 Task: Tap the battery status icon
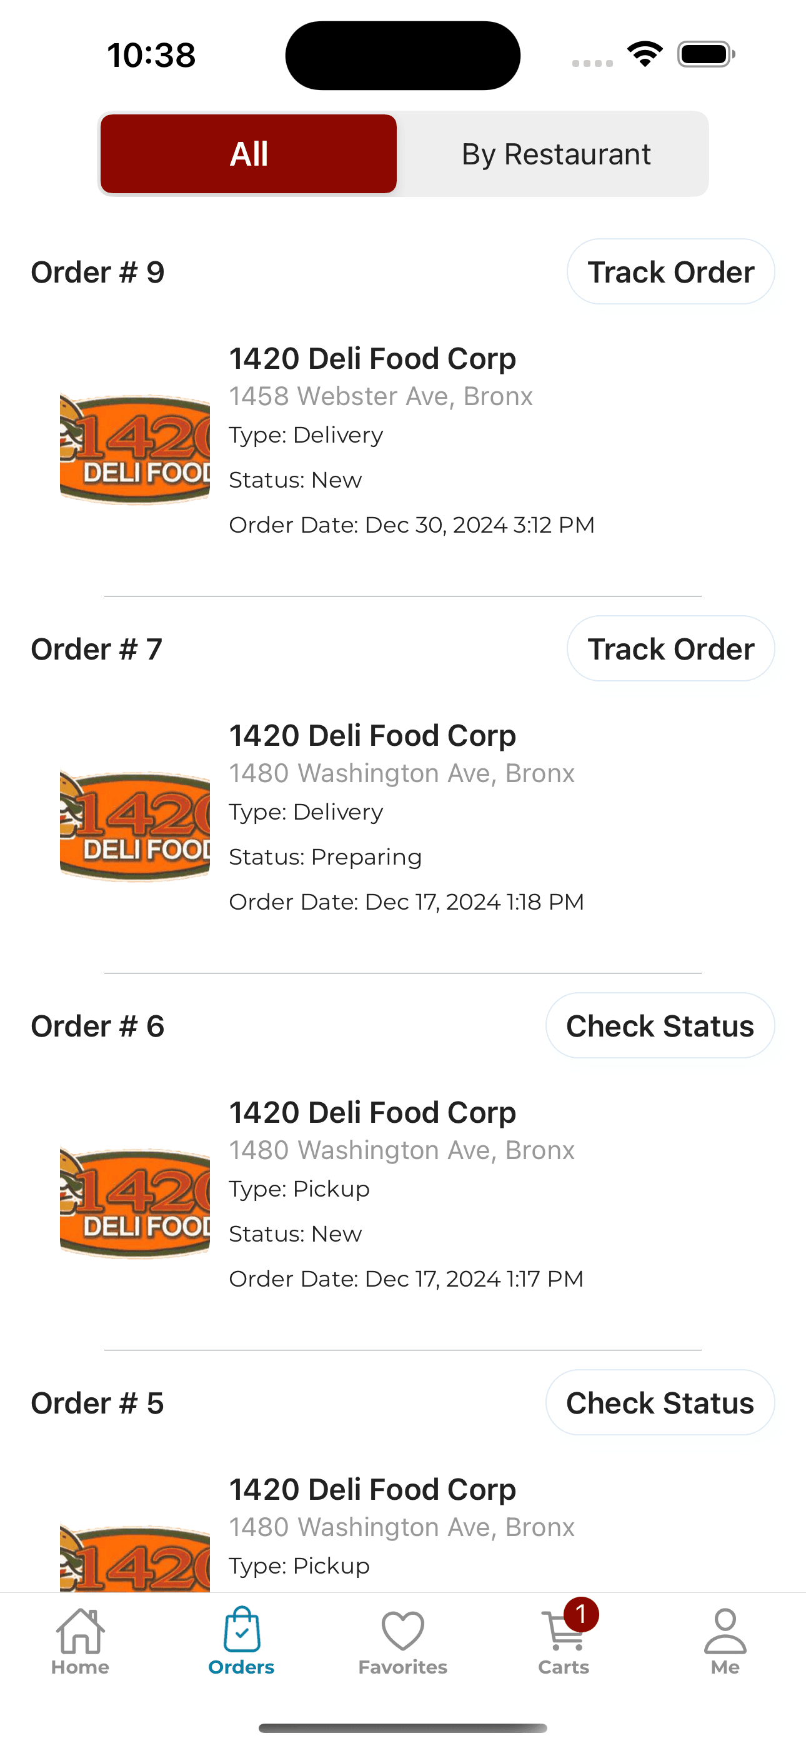(705, 54)
